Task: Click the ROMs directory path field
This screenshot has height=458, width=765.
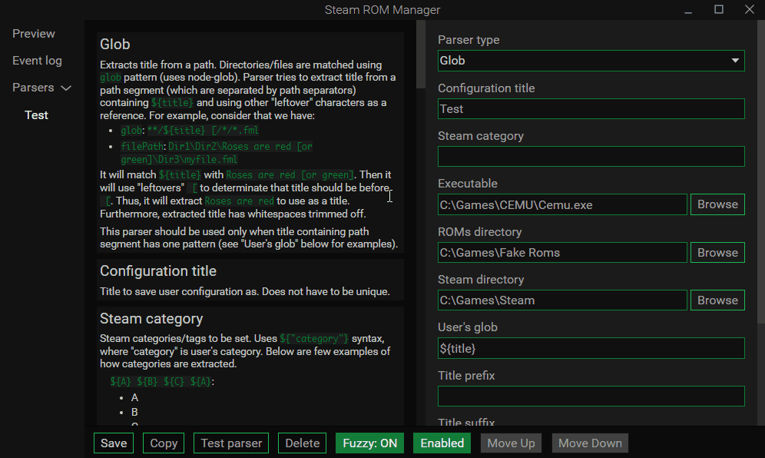Action: pyautogui.click(x=562, y=252)
